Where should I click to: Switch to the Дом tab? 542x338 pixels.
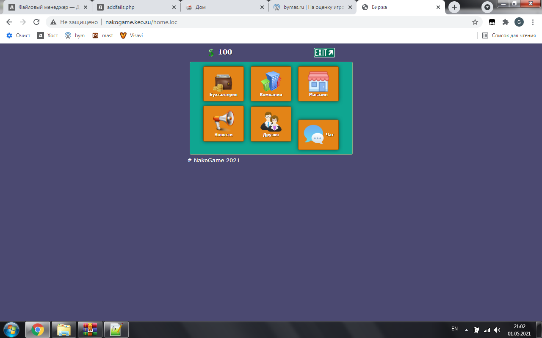pyautogui.click(x=224, y=7)
